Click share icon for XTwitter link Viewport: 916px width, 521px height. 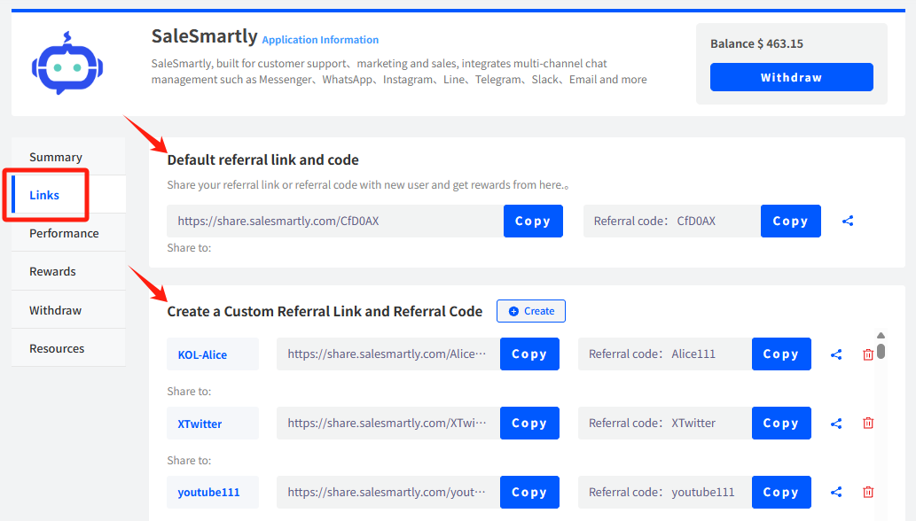click(836, 424)
